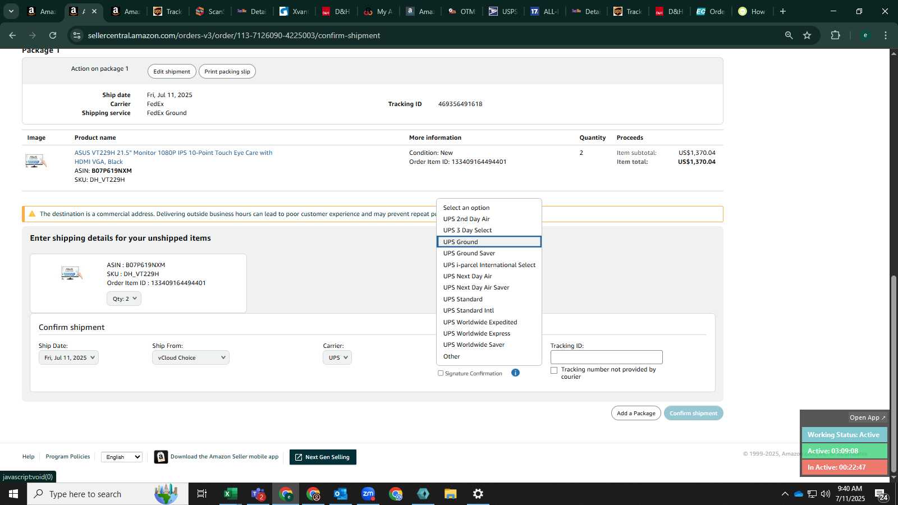Click Add a Package
The image size is (898, 505).
[x=636, y=413]
